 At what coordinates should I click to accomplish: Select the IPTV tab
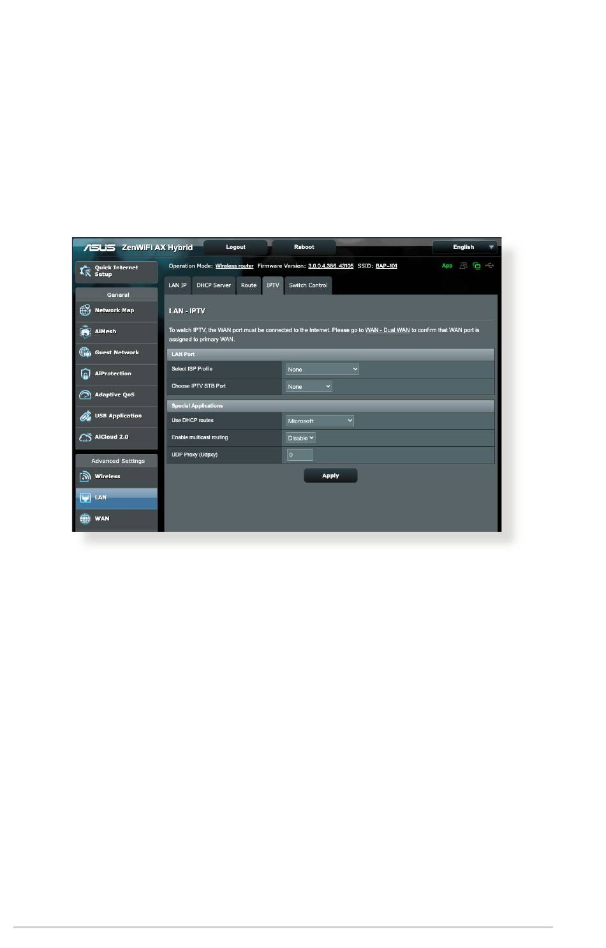[272, 285]
